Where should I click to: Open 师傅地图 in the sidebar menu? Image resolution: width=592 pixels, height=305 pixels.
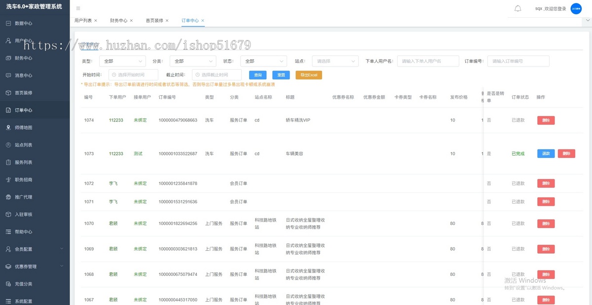click(35, 127)
